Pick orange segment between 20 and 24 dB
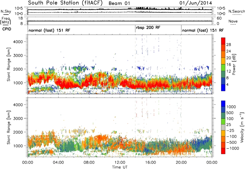245x169 pixels. [223, 54]
